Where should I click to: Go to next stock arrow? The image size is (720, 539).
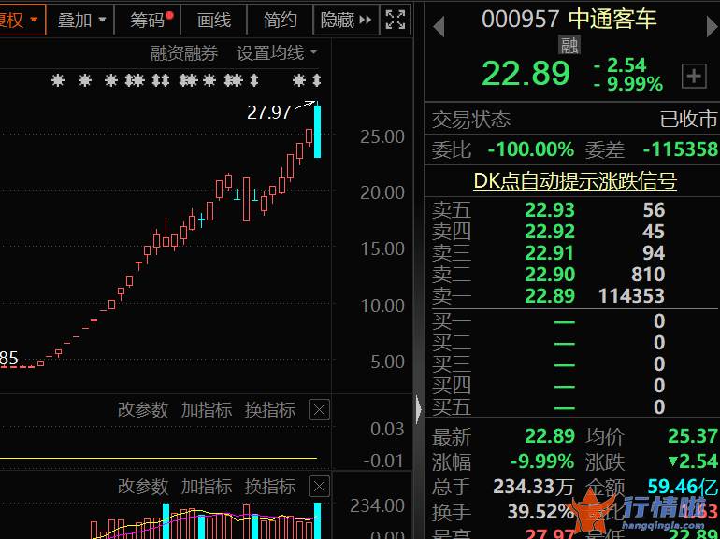tap(713, 26)
